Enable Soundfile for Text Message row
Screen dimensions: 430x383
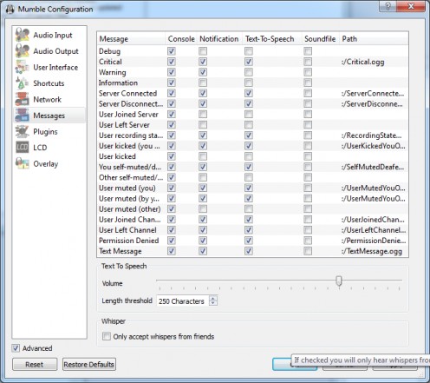tap(308, 251)
